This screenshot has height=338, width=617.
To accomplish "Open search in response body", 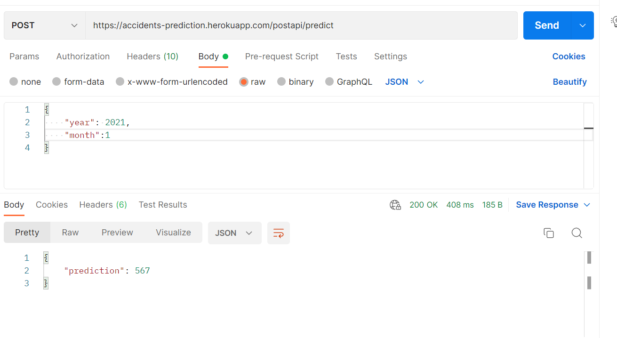I will click(x=577, y=233).
